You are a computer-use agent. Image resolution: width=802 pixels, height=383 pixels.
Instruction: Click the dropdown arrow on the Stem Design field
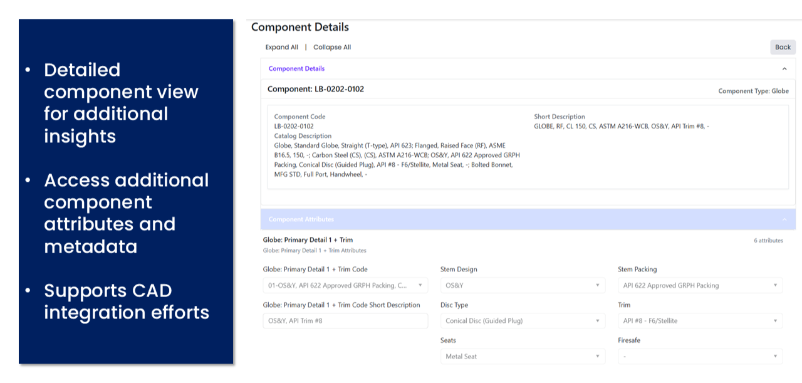598,285
